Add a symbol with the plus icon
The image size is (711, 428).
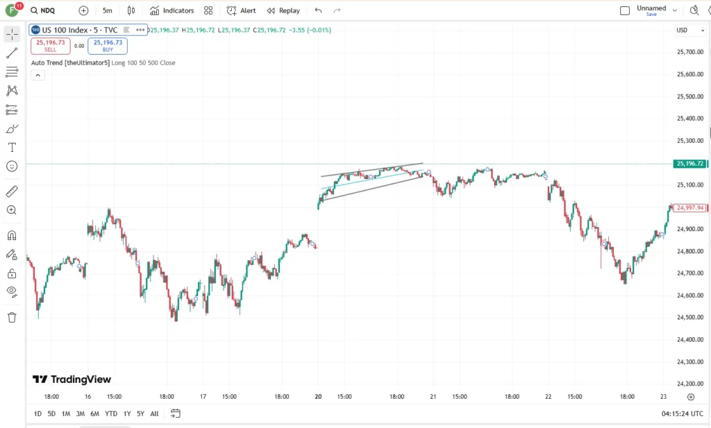83,10
